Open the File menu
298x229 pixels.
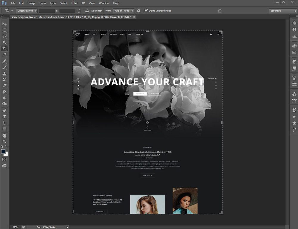coord(13,3)
